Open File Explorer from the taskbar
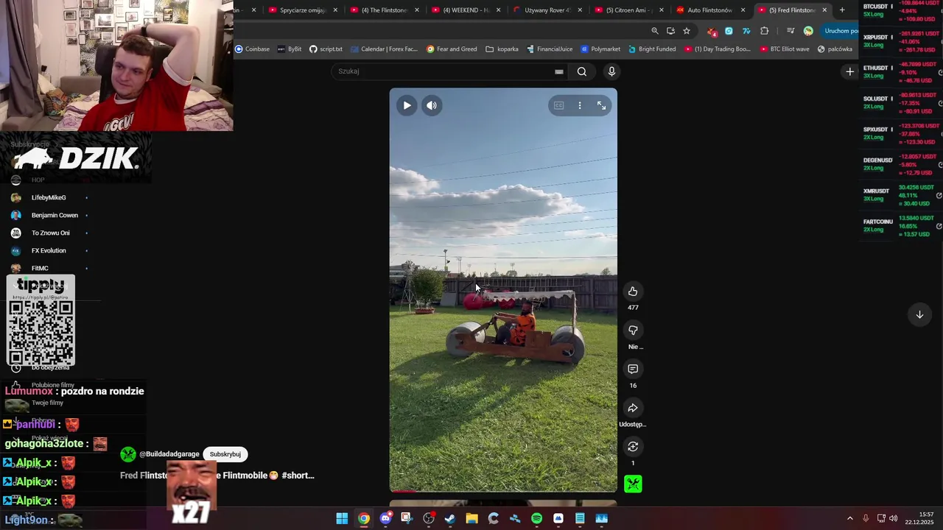The height and width of the screenshot is (530, 943). pos(471,518)
